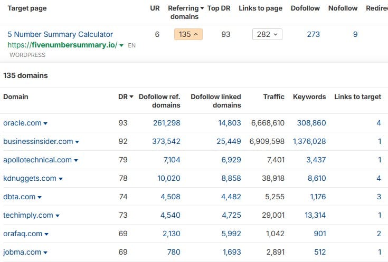Click the caret beside apollotechnical.com
The image size is (388, 262).
[76, 160]
